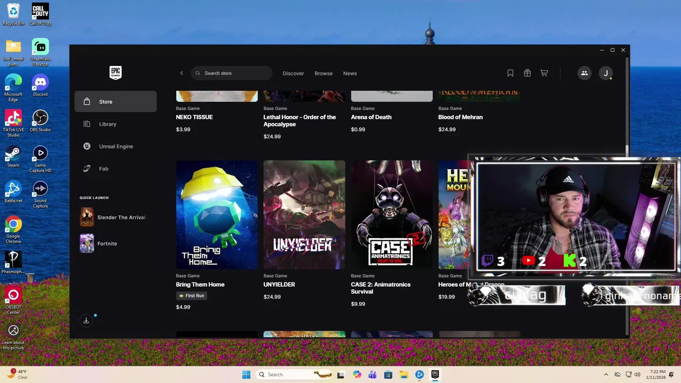Open the Recycle Bin desktop icon
The width and height of the screenshot is (681, 383).
click(13, 14)
